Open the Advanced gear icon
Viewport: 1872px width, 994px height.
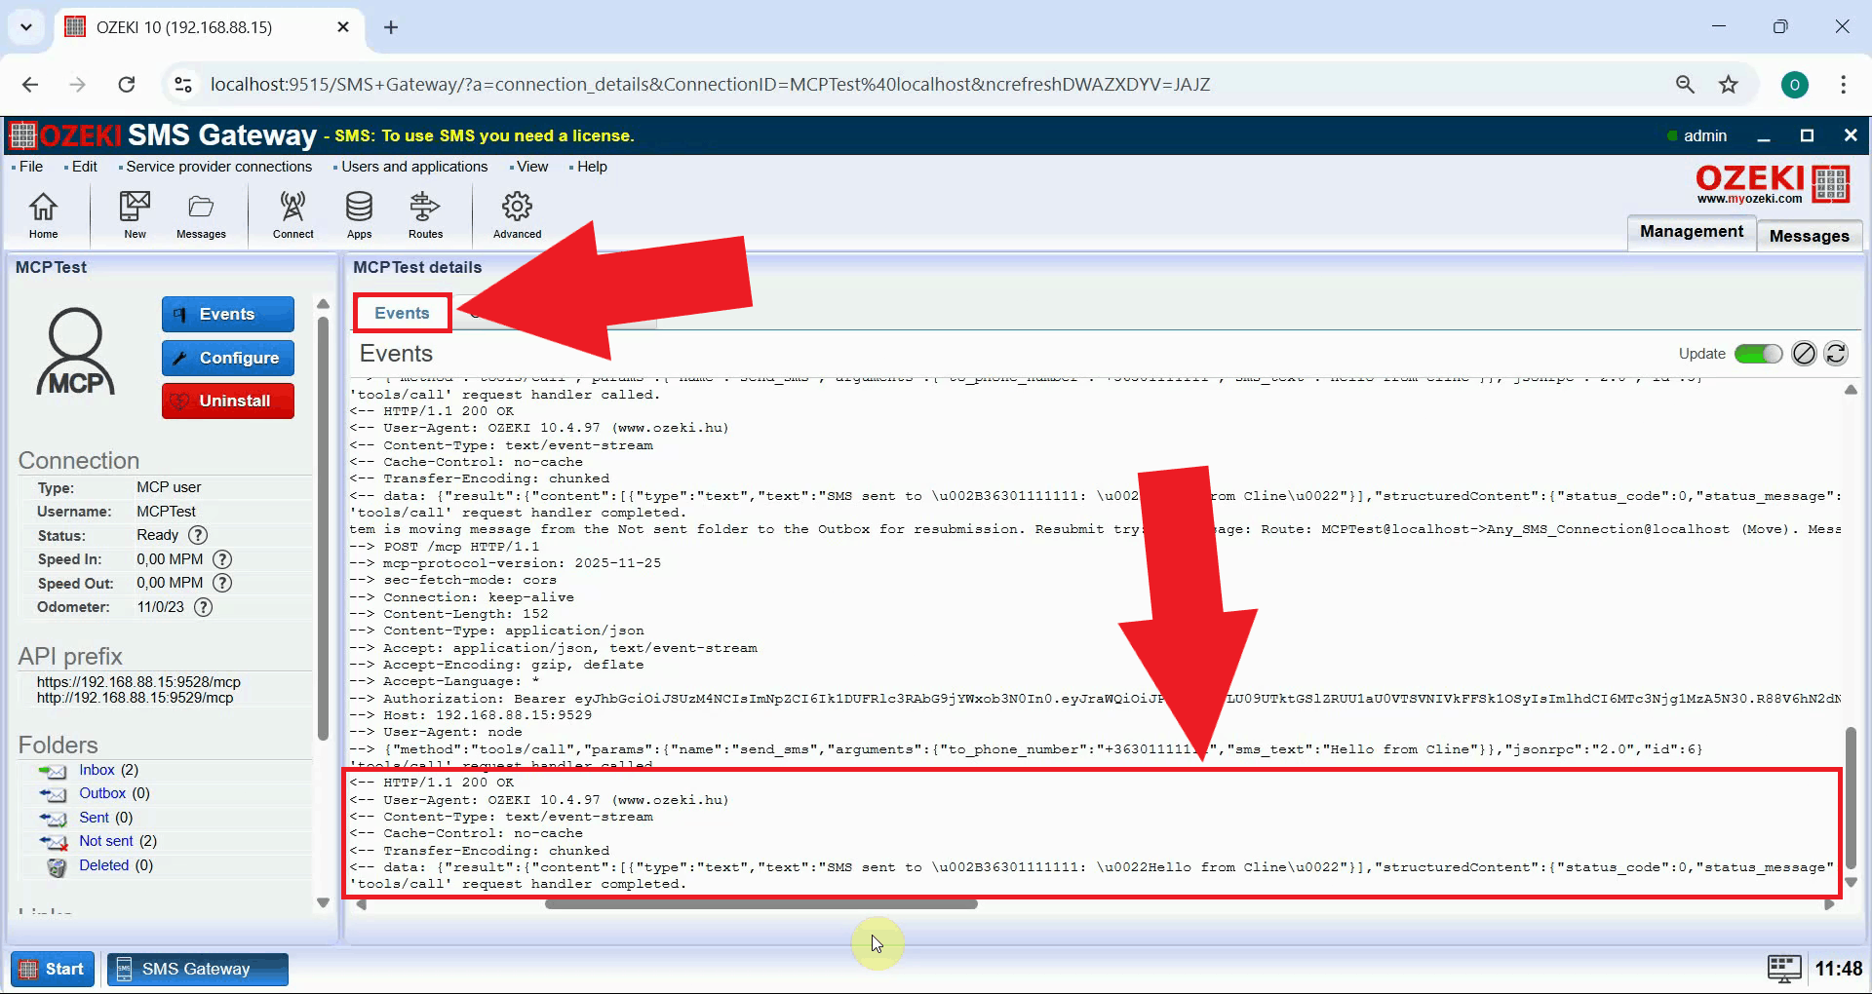[x=517, y=214]
